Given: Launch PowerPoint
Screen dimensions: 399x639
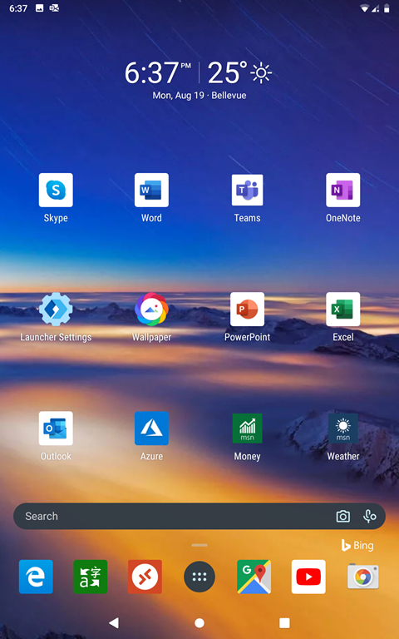Looking at the screenshot, I should pyautogui.click(x=247, y=310).
